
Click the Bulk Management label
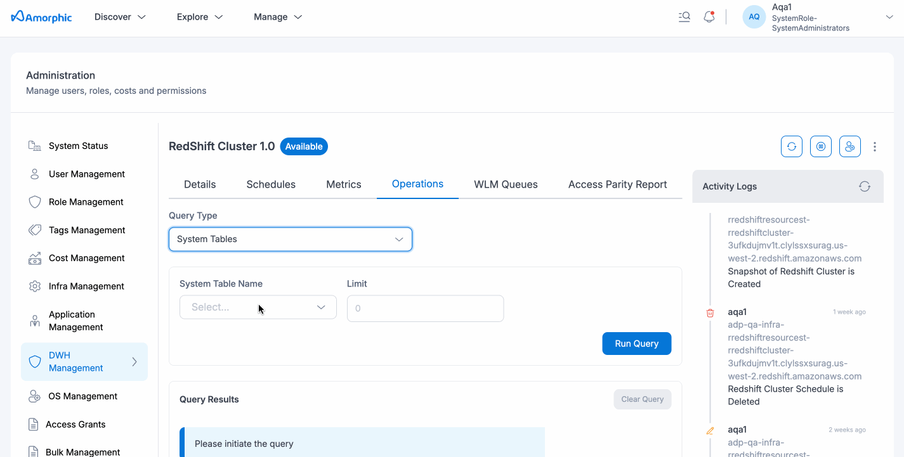pos(83,452)
